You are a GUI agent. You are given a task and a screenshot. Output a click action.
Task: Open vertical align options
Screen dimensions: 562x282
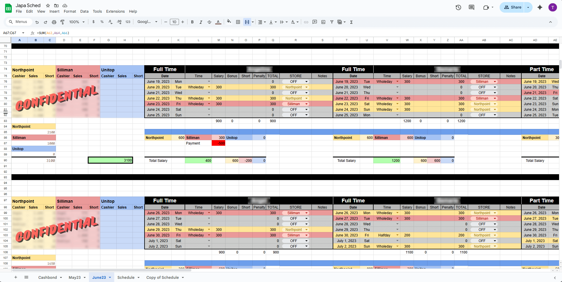point(273,22)
